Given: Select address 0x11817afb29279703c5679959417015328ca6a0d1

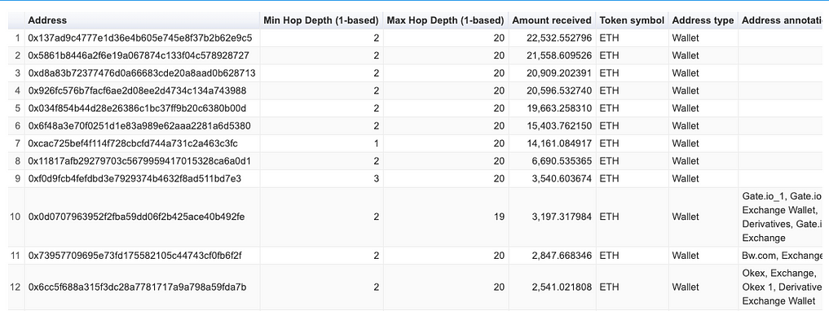Looking at the screenshot, I should [139, 161].
